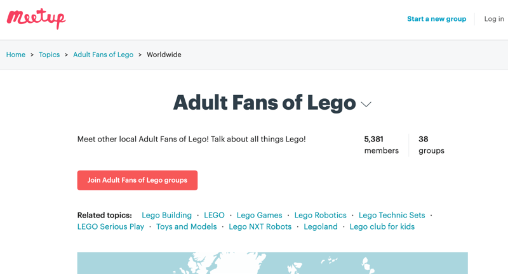Open Lego club for kids topic
508x274 pixels.
point(382,226)
